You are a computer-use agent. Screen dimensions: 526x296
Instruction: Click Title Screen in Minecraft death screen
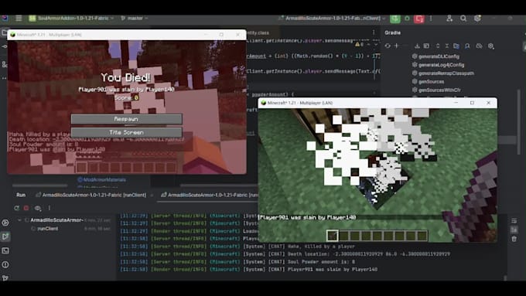[x=126, y=132]
